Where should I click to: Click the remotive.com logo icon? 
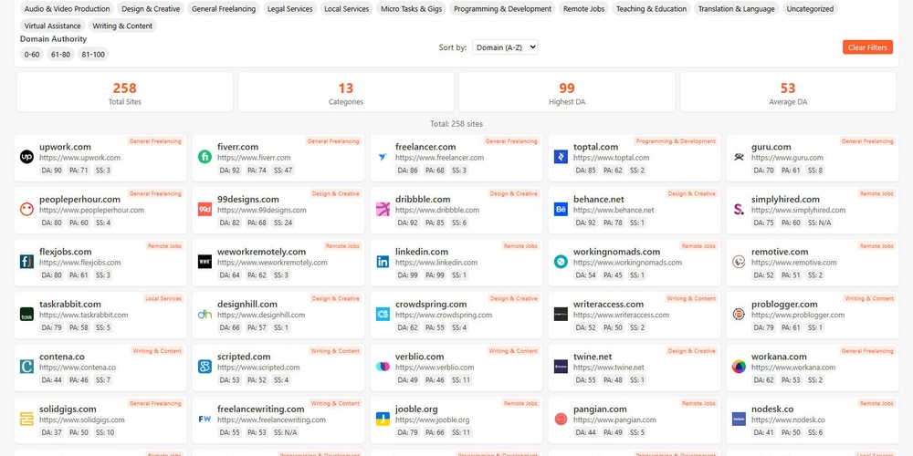739,262
